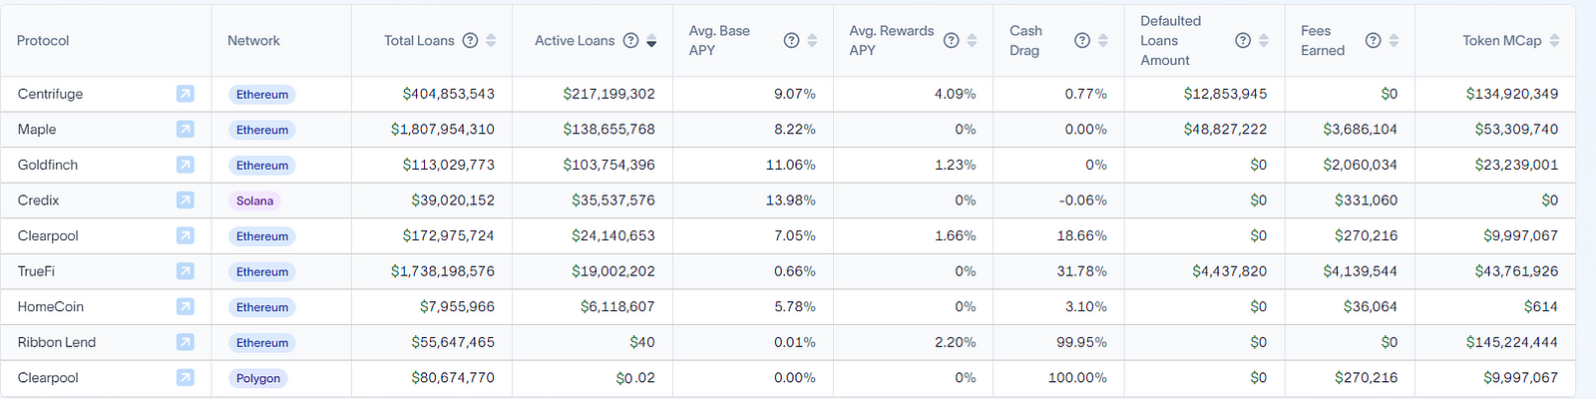Click HomeCoin token MCap $614

click(1541, 307)
